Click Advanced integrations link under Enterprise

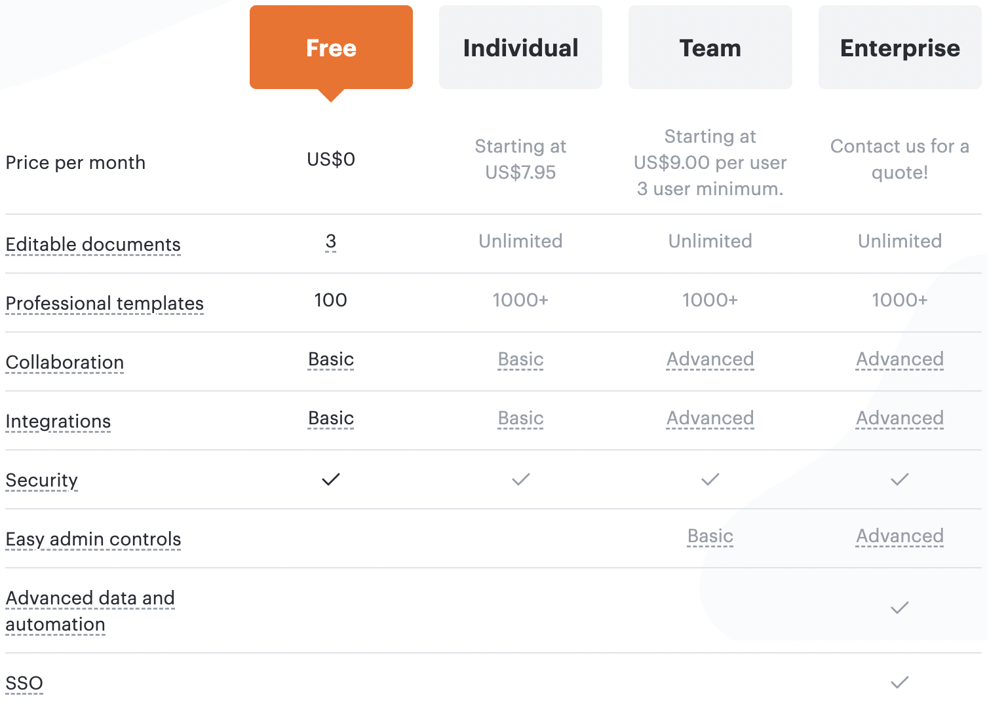click(x=900, y=418)
